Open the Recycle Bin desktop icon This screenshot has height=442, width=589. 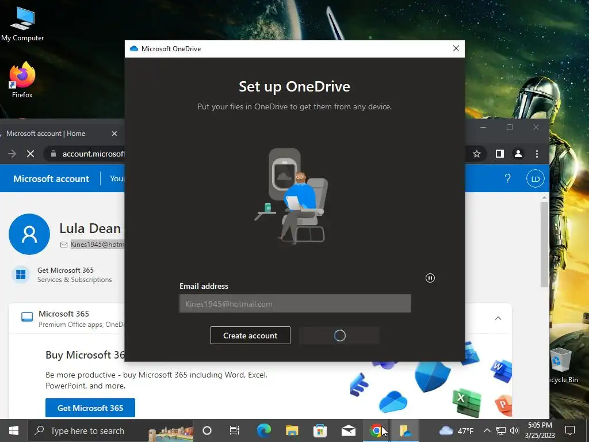563,365
